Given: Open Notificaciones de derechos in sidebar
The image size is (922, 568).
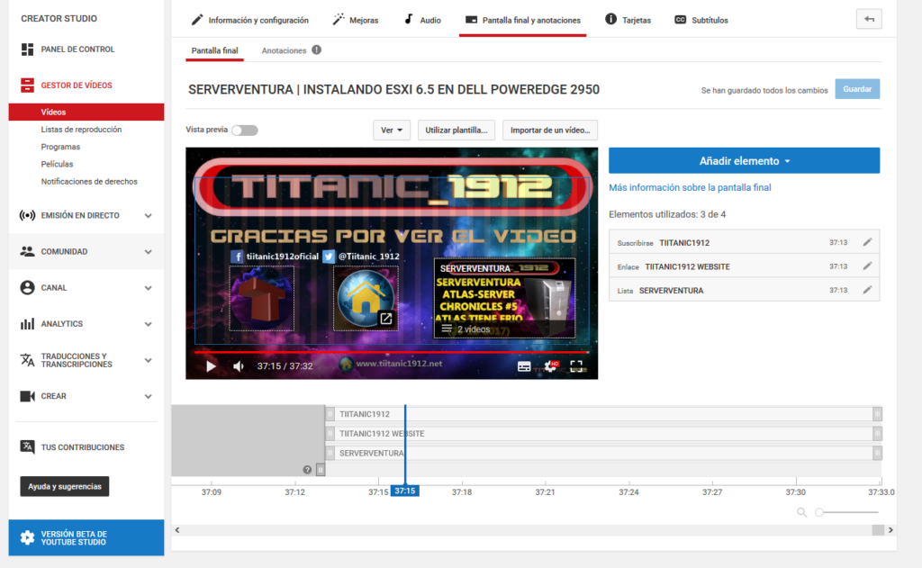Looking at the screenshot, I should pos(89,182).
